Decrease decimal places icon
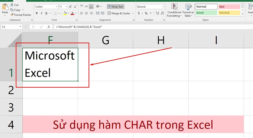The width and height of the screenshot is (253, 138). pyautogui.click(x=162, y=13)
